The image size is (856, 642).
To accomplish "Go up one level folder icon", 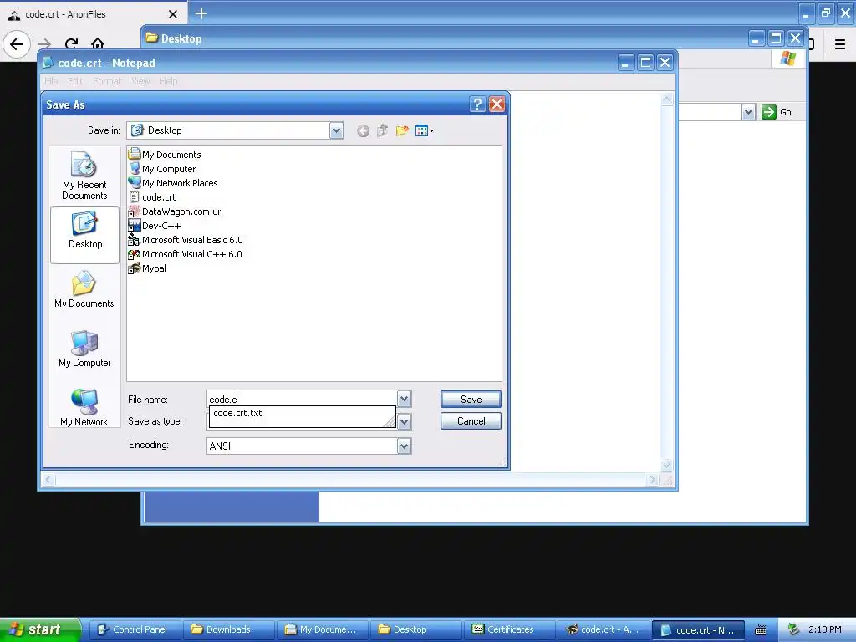I will point(383,130).
